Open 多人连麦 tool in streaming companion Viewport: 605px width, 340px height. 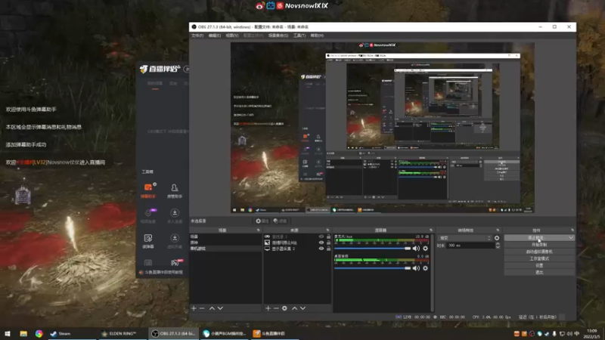(x=175, y=215)
